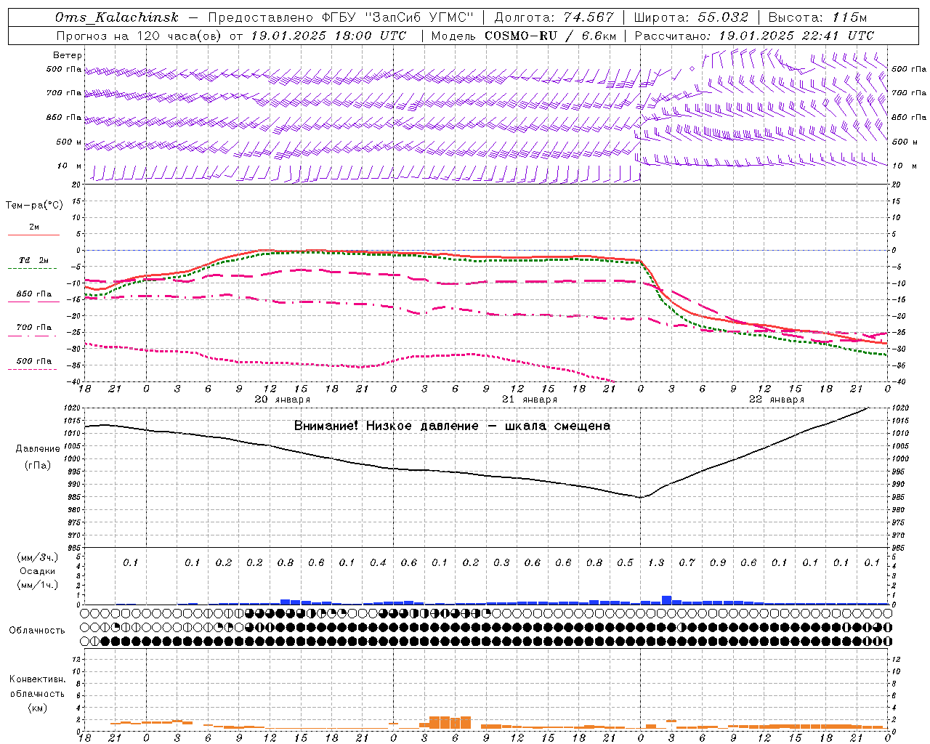This screenshot has height=744, width=930.
Task: Click the Высота: 115м value
Action: 817,17
